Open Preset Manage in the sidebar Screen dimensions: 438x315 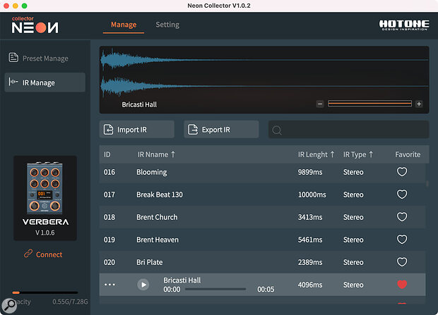[x=45, y=58]
